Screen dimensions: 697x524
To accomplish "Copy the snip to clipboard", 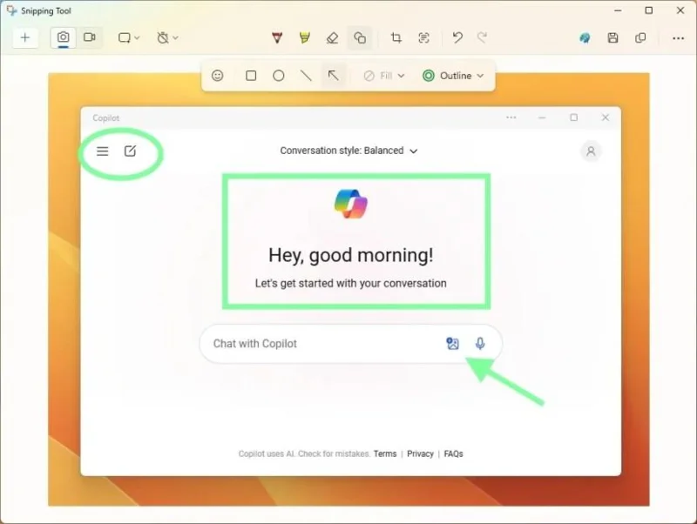I will click(640, 38).
